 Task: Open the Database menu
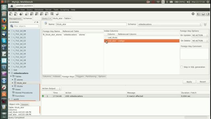(x=39, y=10)
